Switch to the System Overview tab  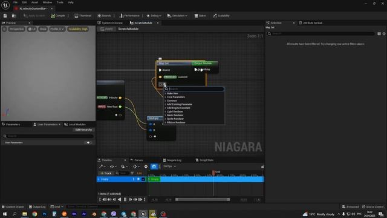tap(110, 23)
